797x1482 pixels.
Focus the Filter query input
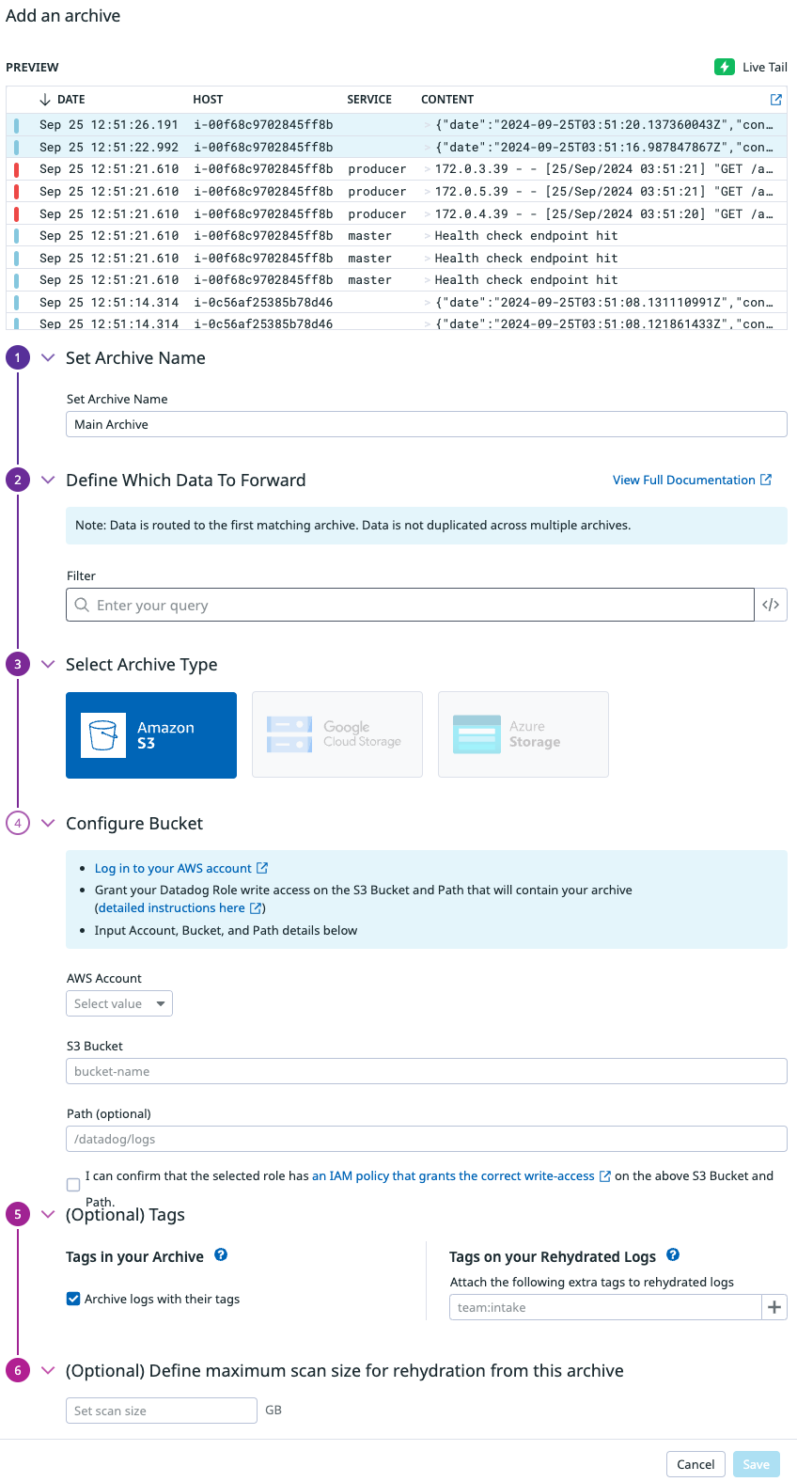click(x=410, y=605)
